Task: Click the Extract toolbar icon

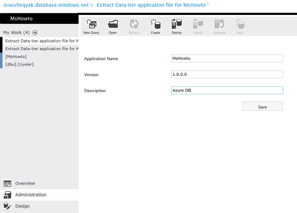Action: click(198, 25)
